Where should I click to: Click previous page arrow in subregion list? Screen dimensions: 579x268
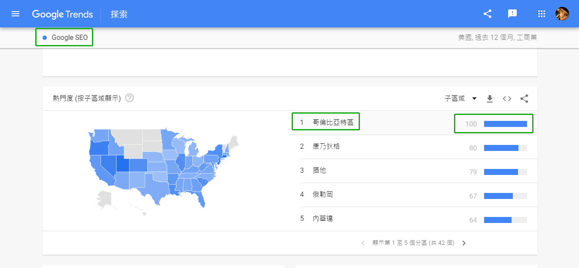363,243
